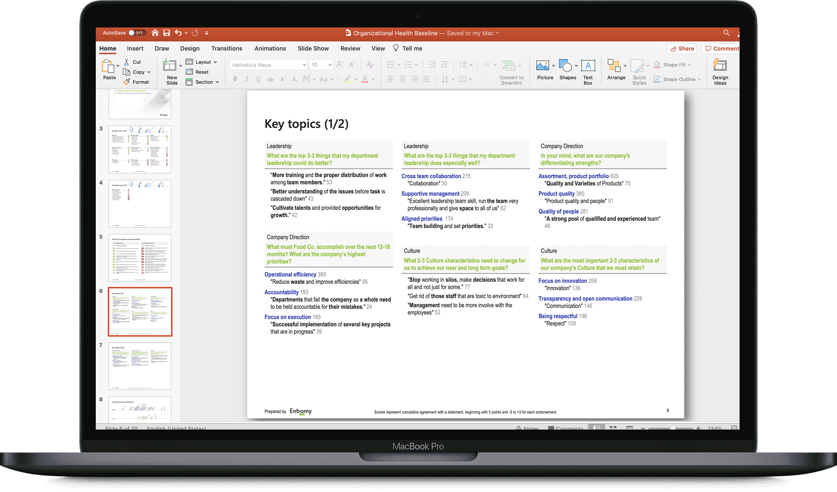The image size is (837, 492).
Task: Click the New Slide button
Action: coord(171,71)
